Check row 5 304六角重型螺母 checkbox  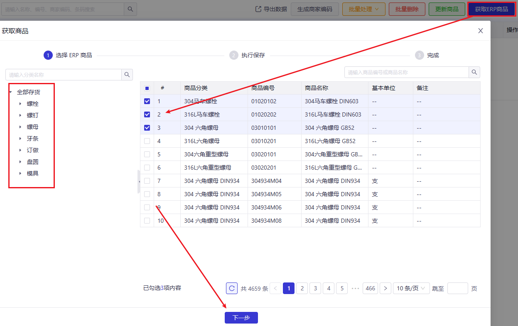(147, 154)
